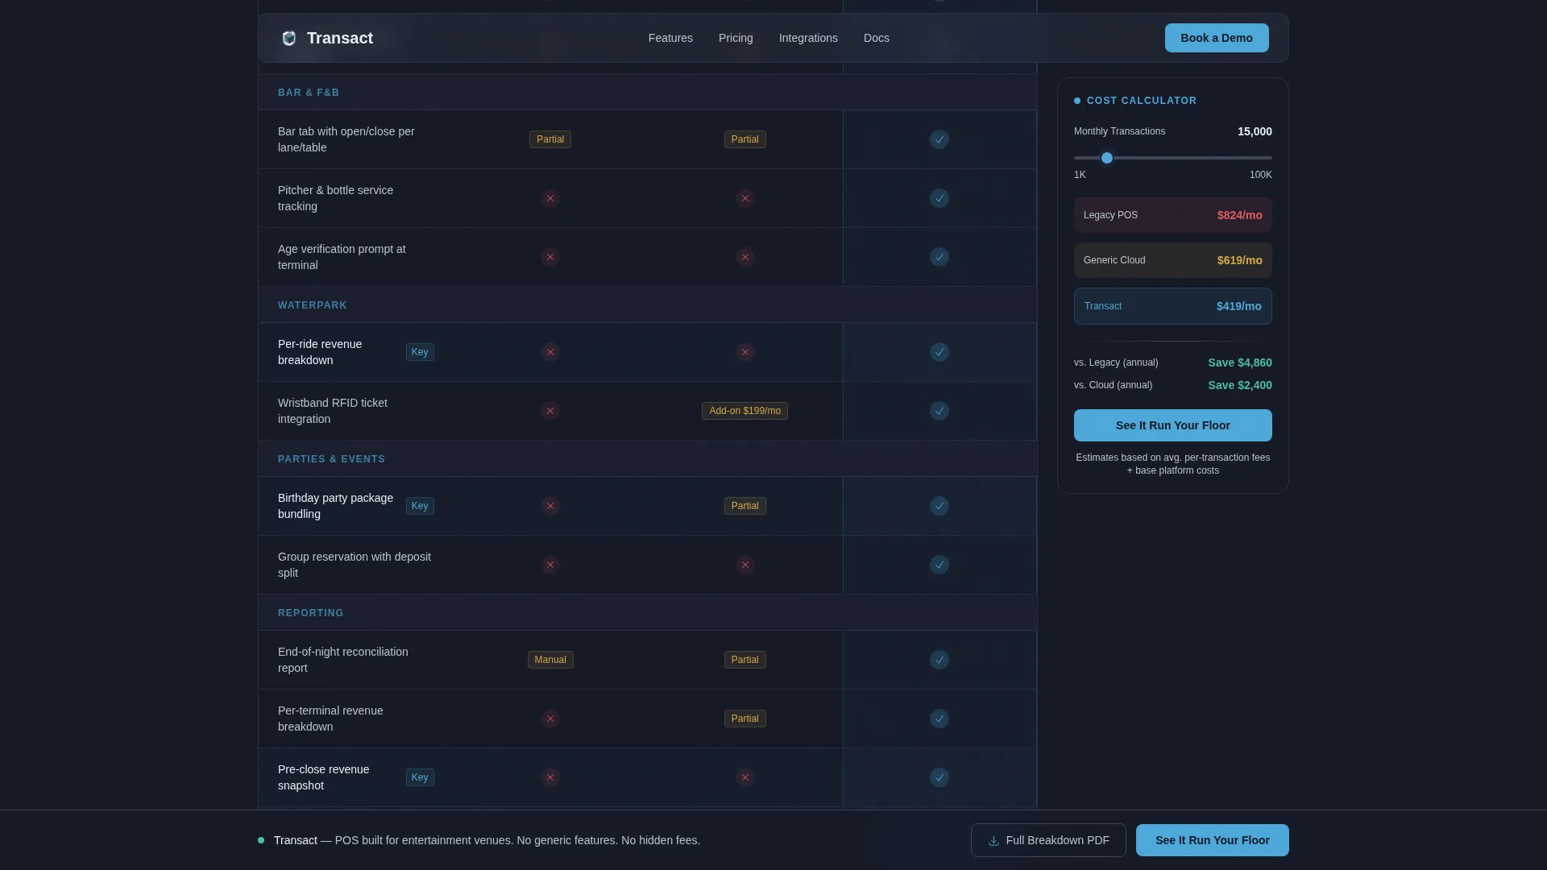The height and width of the screenshot is (870, 1547).
Task: Click the second red X in Pitcher & bottle row
Action: pyautogui.click(x=745, y=198)
